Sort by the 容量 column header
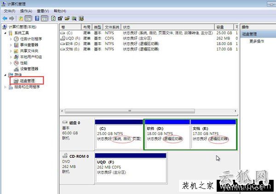This screenshot has height=194, width=276. pos(224,27)
